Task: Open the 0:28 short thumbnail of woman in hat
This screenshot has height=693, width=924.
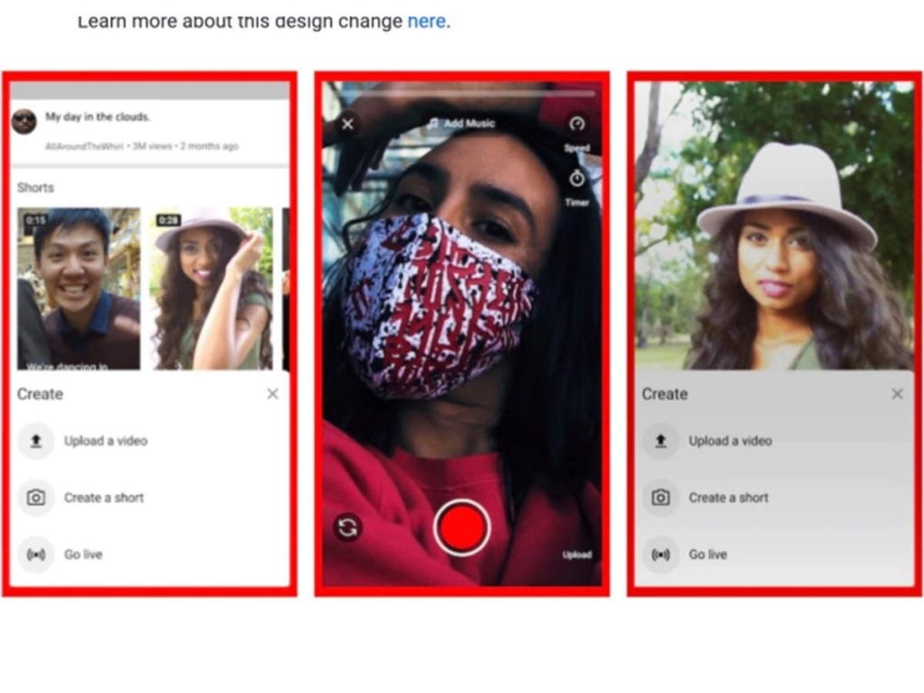Action: [211, 289]
